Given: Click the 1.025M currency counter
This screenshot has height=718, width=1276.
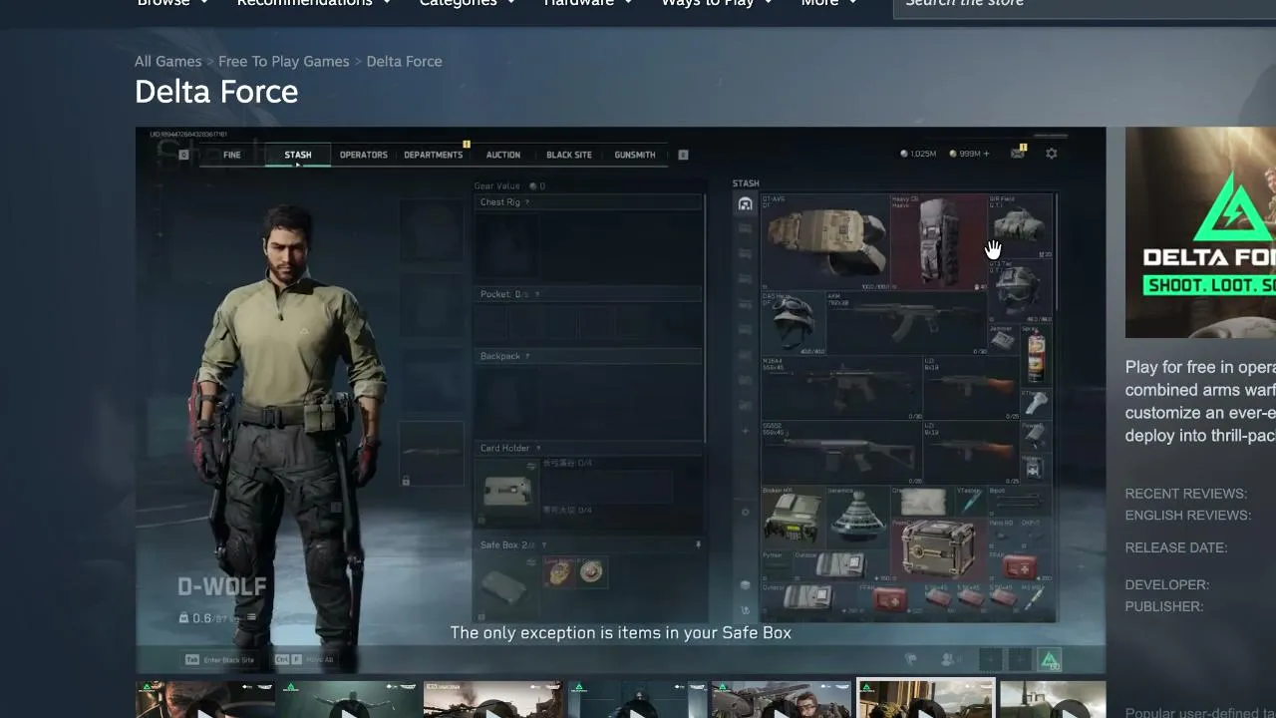Looking at the screenshot, I should tap(918, 154).
